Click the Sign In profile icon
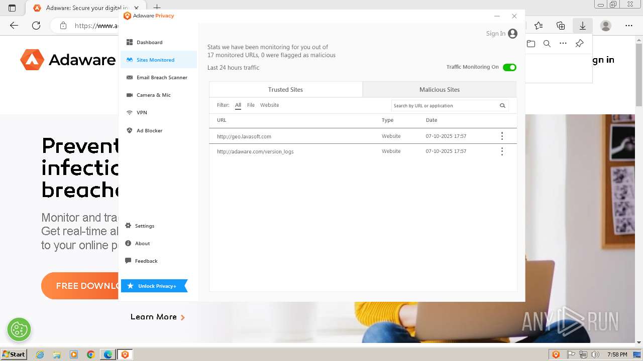The width and height of the screenshot is (643, 361). click(512, 34)
